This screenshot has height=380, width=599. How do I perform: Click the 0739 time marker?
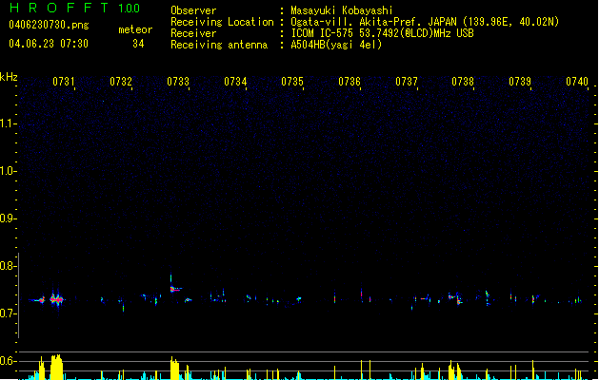click(x=520, y=82)
